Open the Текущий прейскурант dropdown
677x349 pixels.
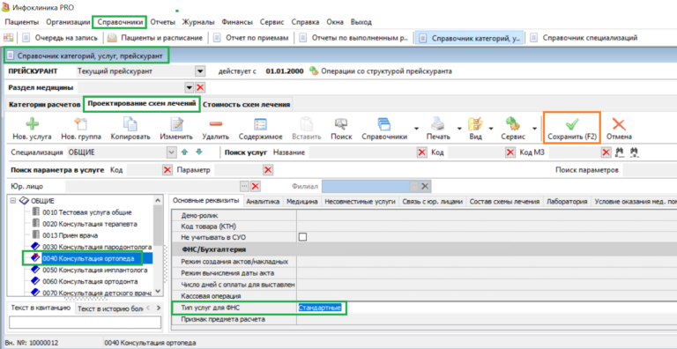pyautogui.click(x=199, y=71)
